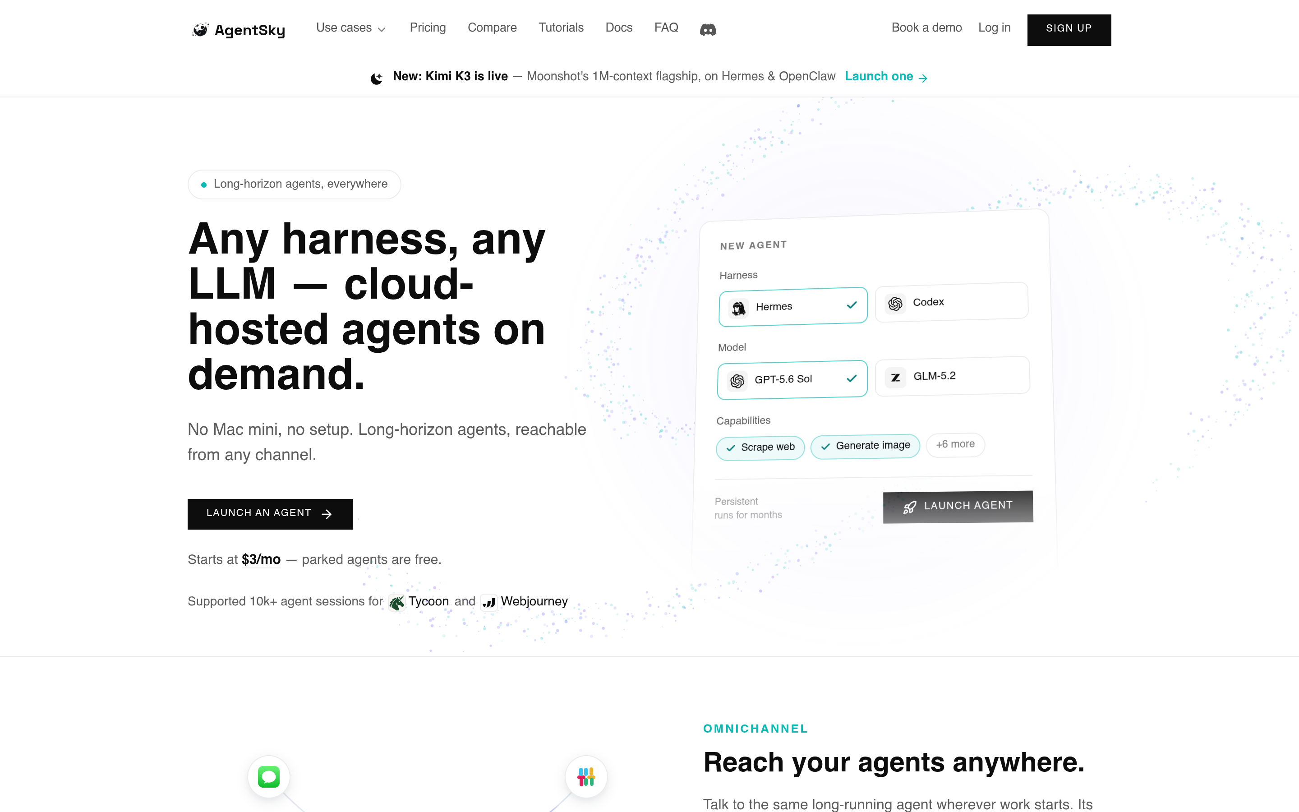Click the LAUNCH AGENT card button
The height and width of the screenshot is (812, 1299).
click(x=958, y=507)
